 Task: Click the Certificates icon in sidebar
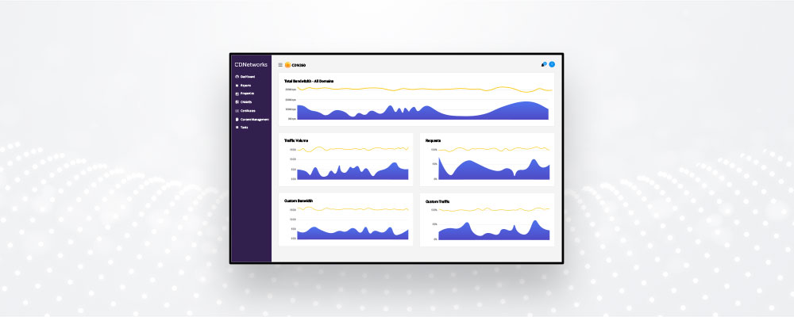(237, 111)
